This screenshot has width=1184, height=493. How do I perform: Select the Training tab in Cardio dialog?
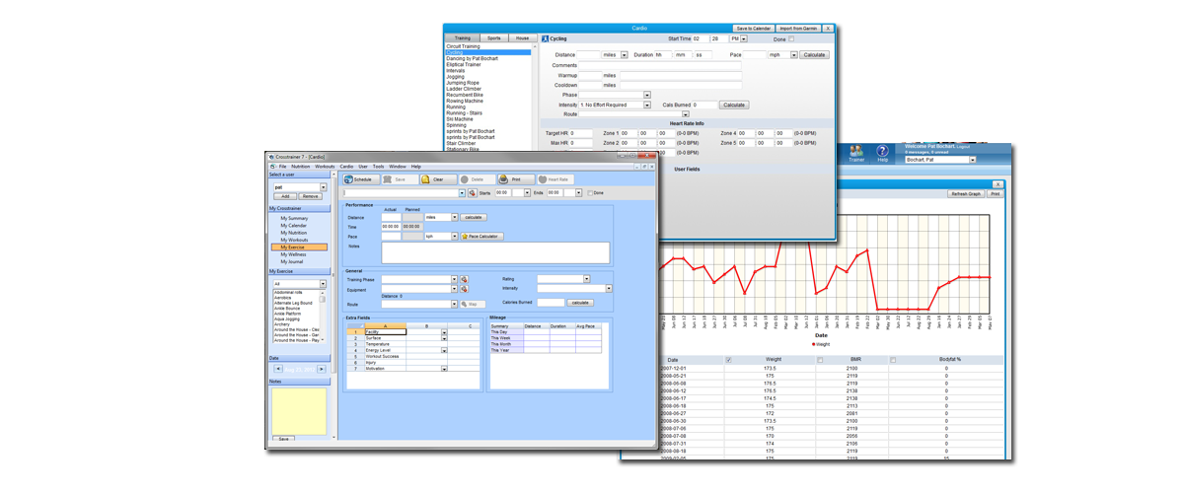click(463, 38)
